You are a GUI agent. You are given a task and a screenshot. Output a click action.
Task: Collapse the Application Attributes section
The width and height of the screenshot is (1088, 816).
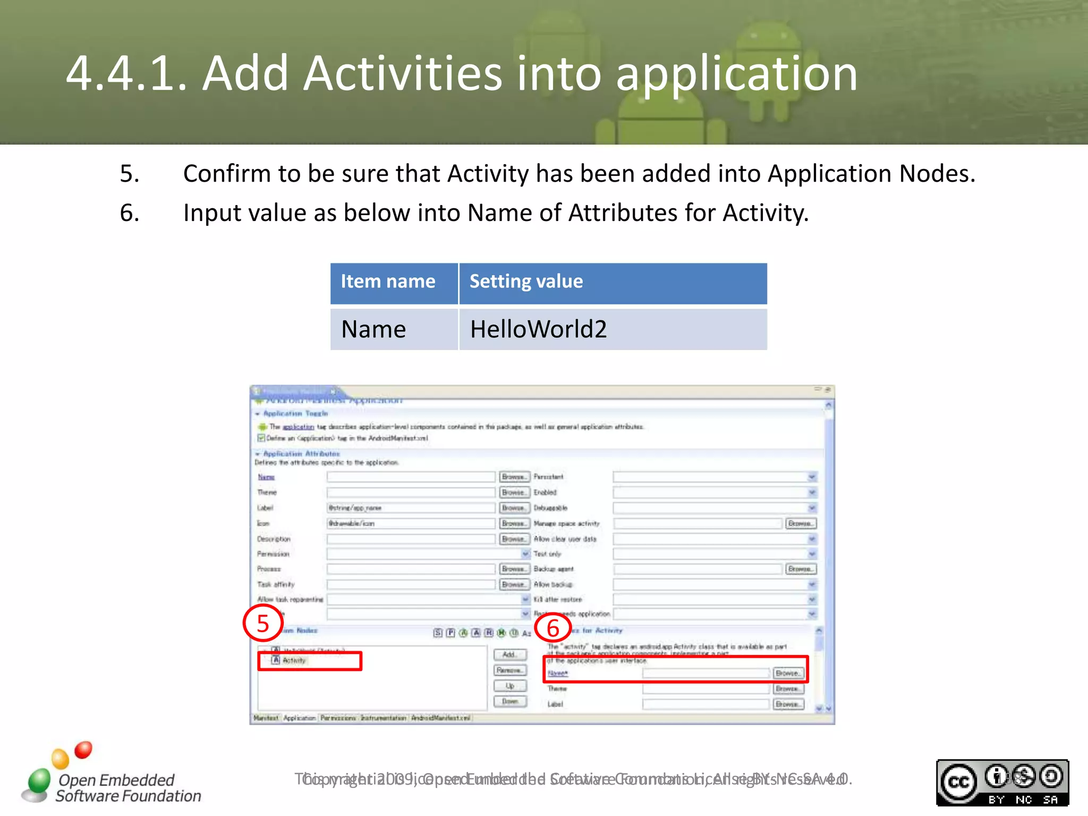click(258, 454)
